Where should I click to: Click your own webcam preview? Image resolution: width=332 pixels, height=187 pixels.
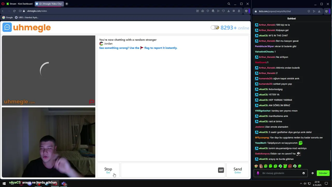click(49, 142)
